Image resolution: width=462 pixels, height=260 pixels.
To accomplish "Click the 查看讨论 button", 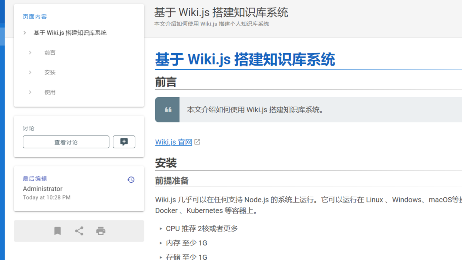I will (x=66, y=142).
